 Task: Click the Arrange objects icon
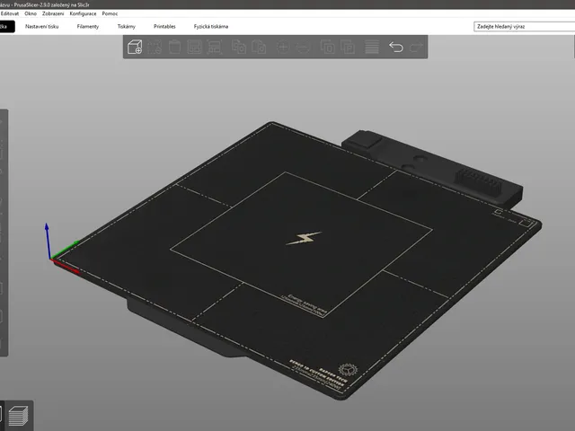[x=194, y=47]
